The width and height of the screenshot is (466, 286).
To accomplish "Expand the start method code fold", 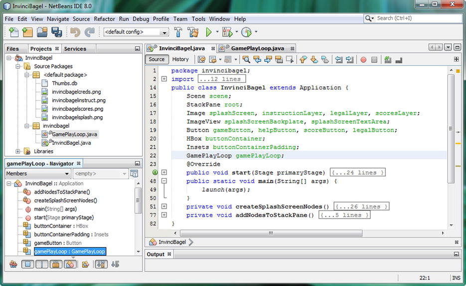I will point(164,172).
